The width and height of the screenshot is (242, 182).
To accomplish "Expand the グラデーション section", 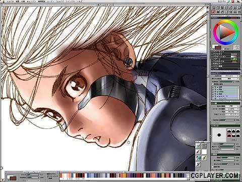I will click(x=212, y=57).
